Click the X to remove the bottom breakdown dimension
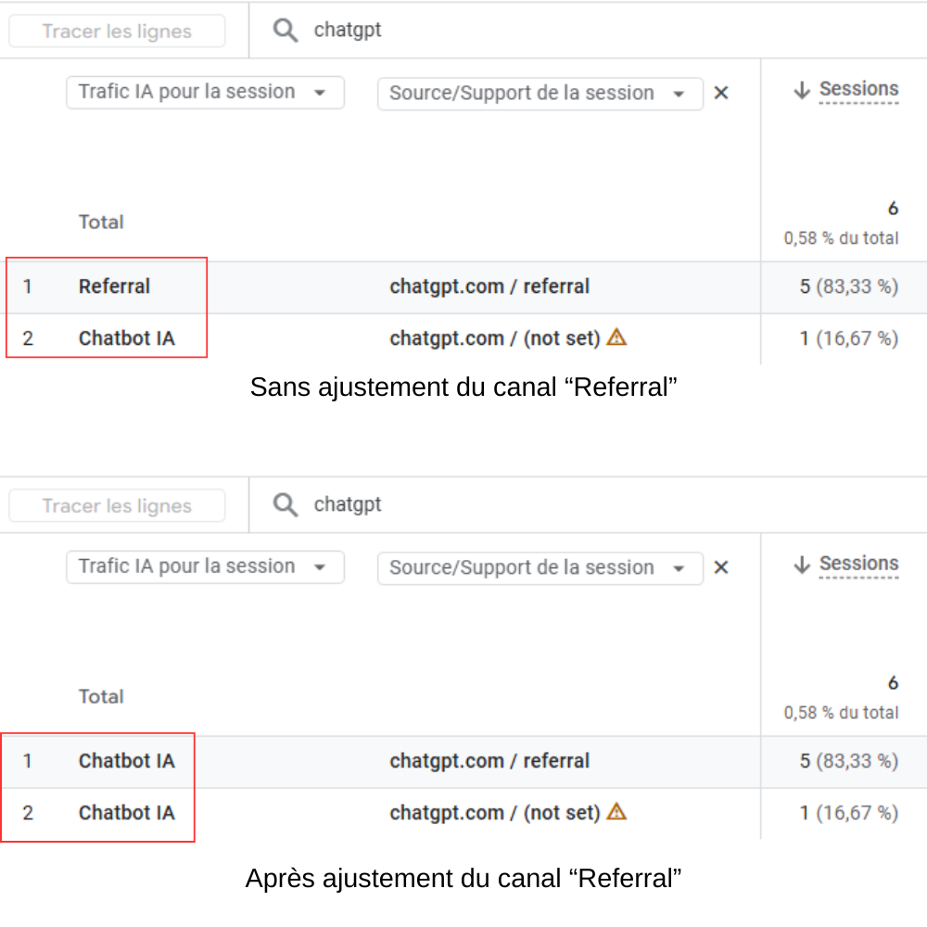 tap(721, 567)
